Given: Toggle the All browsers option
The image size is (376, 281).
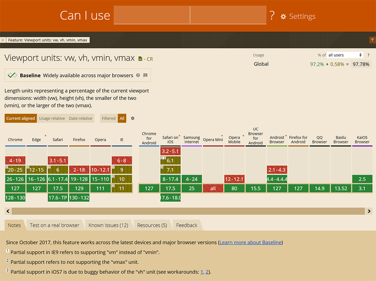Looking at the screenshot, I should (x=122, y=118).
